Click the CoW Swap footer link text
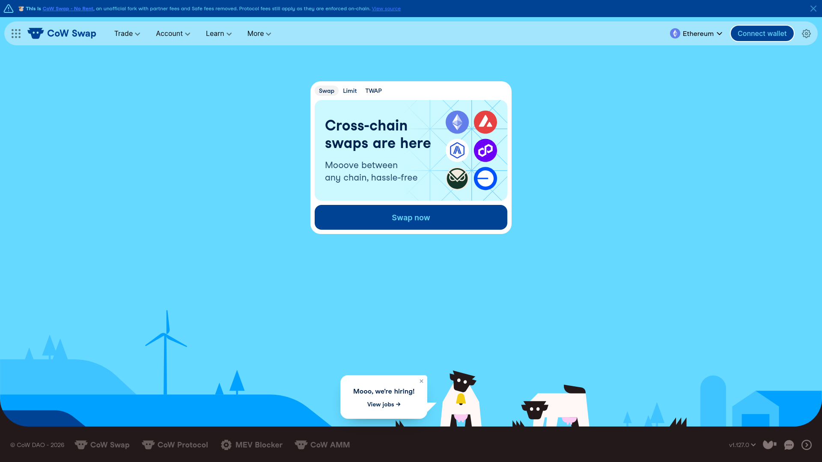The image size is (822, 462). tap(110, 445)
